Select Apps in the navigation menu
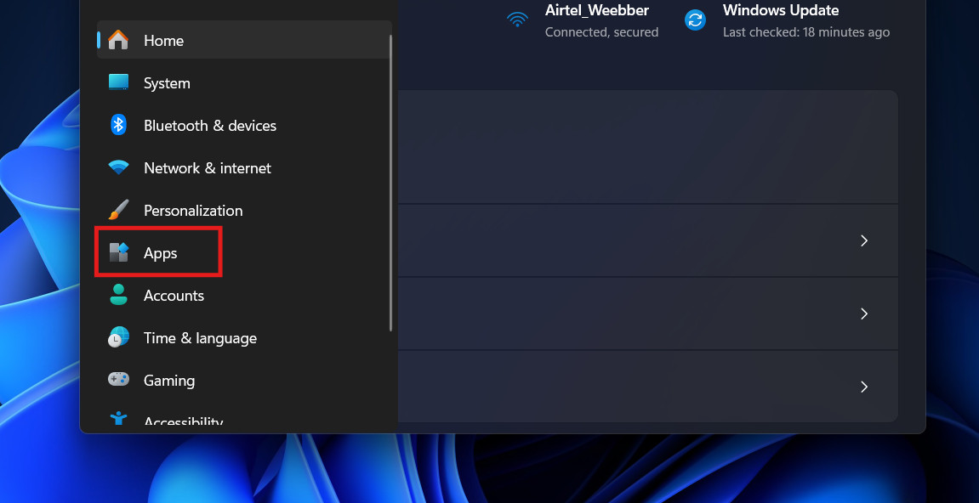Screen dimensions: 979x503 coord(160,252)
